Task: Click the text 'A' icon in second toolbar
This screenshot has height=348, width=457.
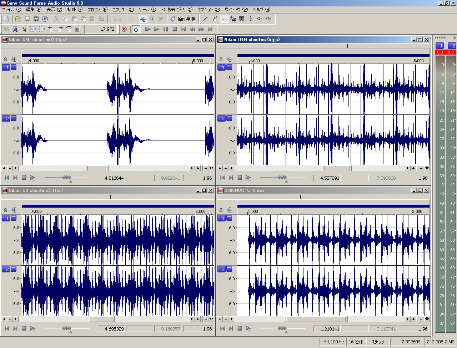Action: pos(15,29)
